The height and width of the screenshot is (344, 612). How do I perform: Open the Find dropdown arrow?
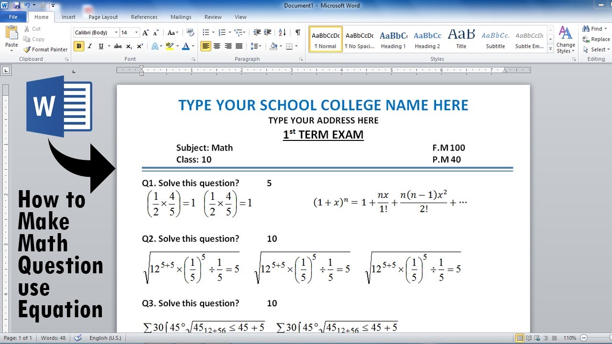click(x=606, y=29)
